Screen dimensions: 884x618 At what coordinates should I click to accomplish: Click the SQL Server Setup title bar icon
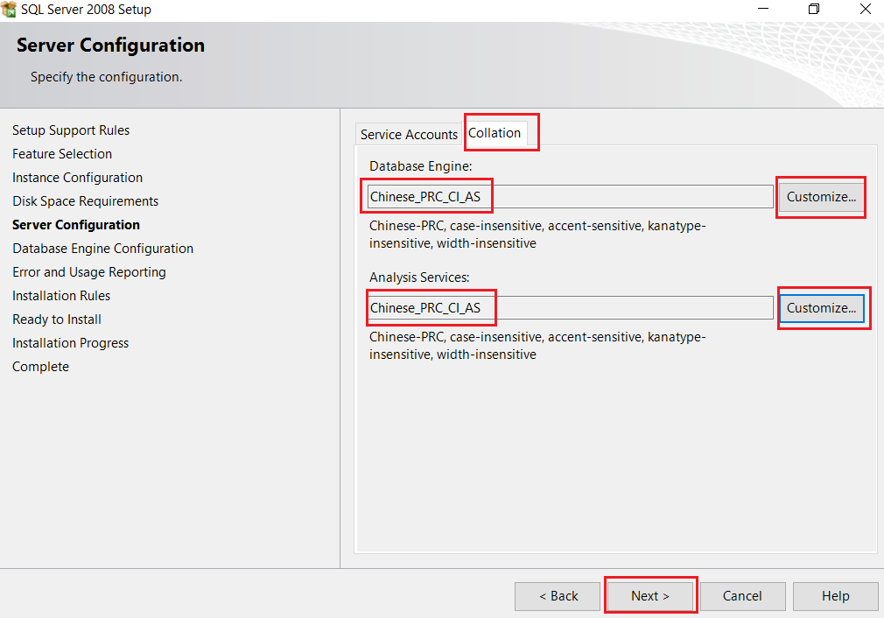[9, 9]
